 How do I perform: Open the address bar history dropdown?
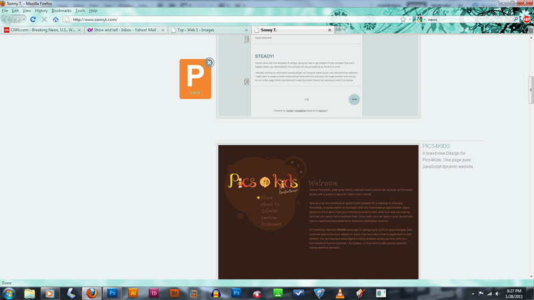click(x=410, y=19)
